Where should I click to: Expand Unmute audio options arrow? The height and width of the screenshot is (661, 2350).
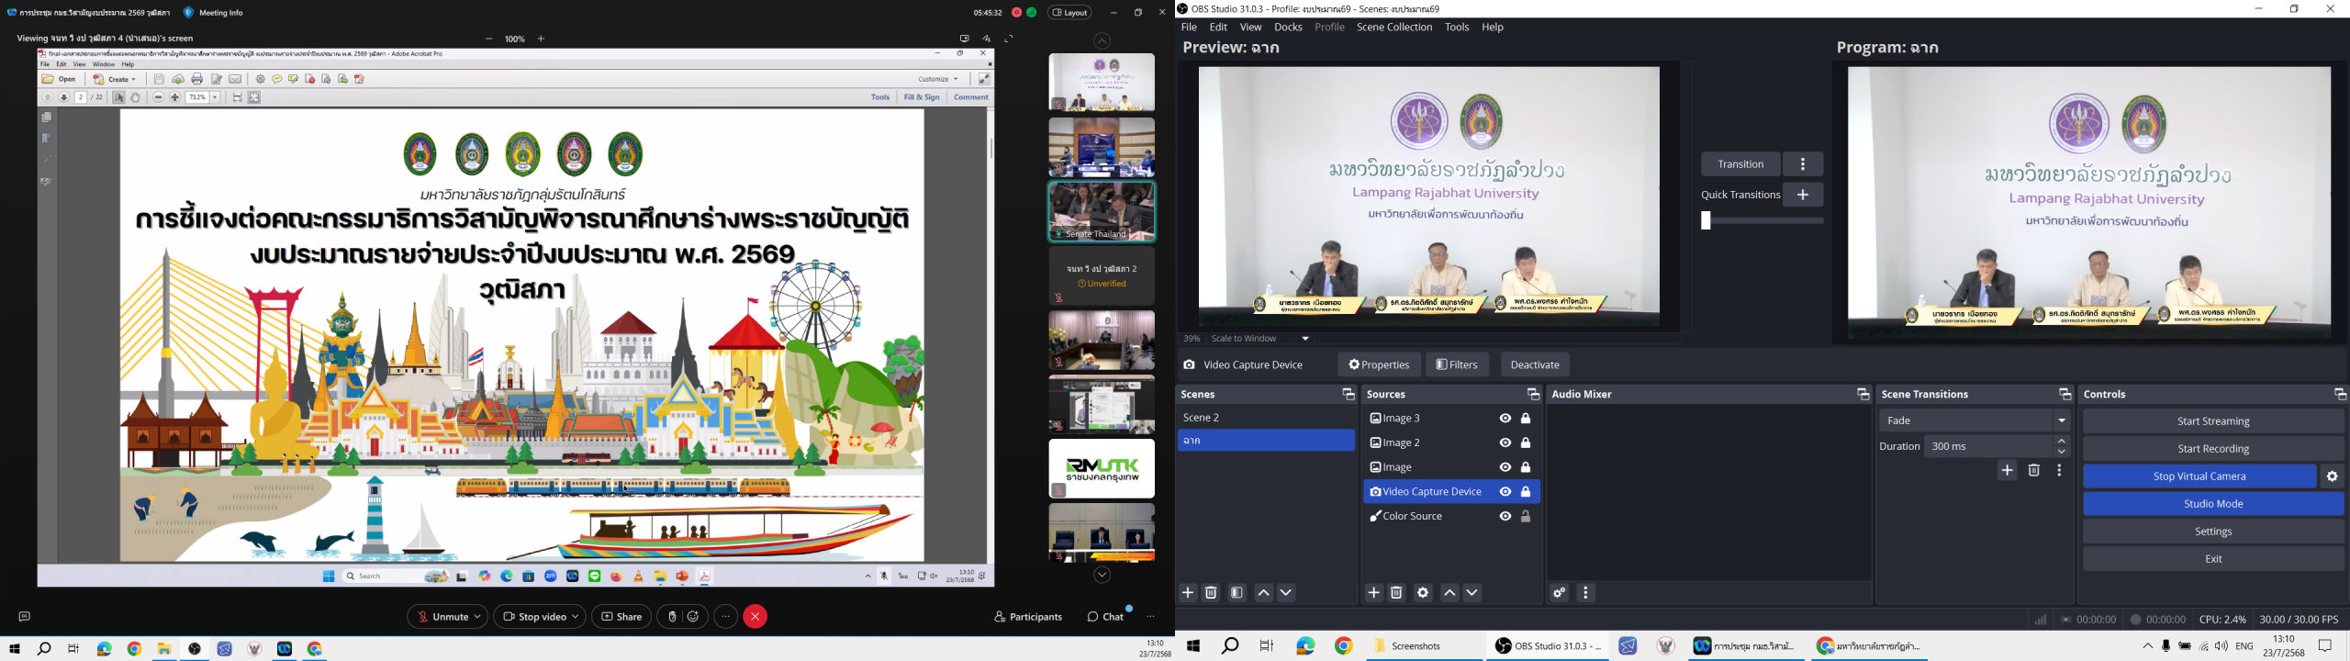478,617
